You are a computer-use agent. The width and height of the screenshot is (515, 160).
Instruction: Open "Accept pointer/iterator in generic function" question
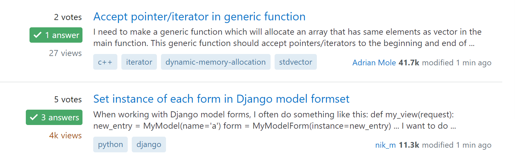[199, 17]
